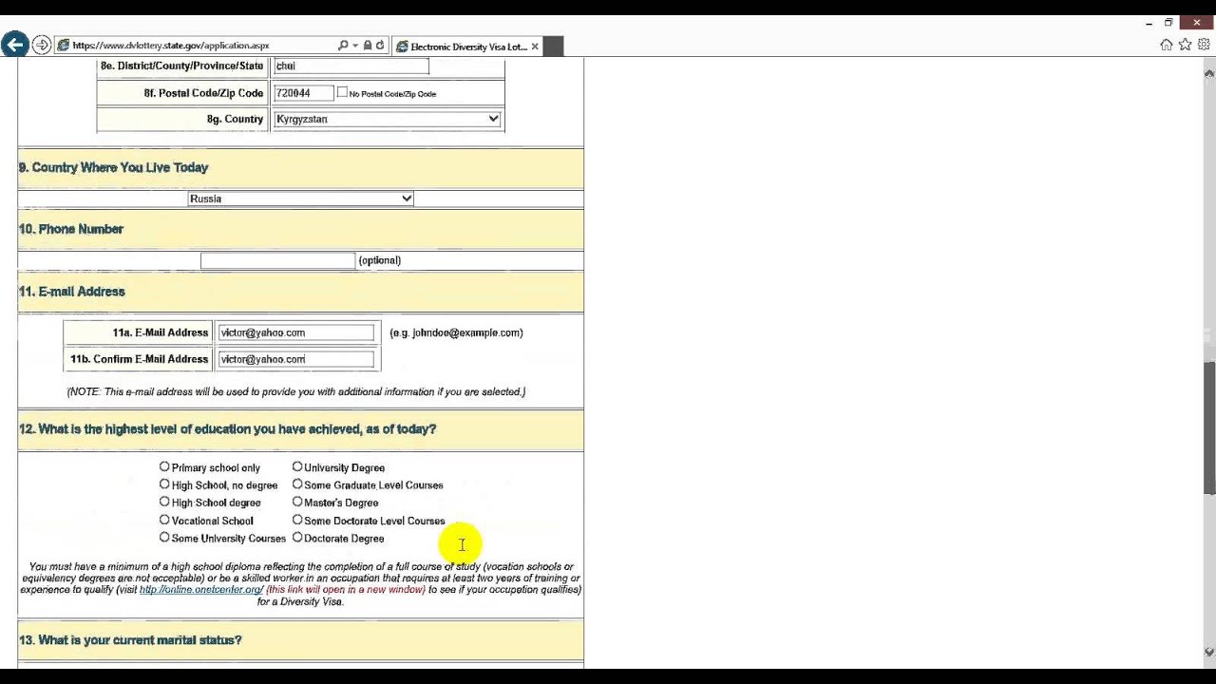Close the Electronic Diversity Visa Lottery tab
This screenshot has height=684, width=1216.
pyautogui.click(x=535, y=46)
